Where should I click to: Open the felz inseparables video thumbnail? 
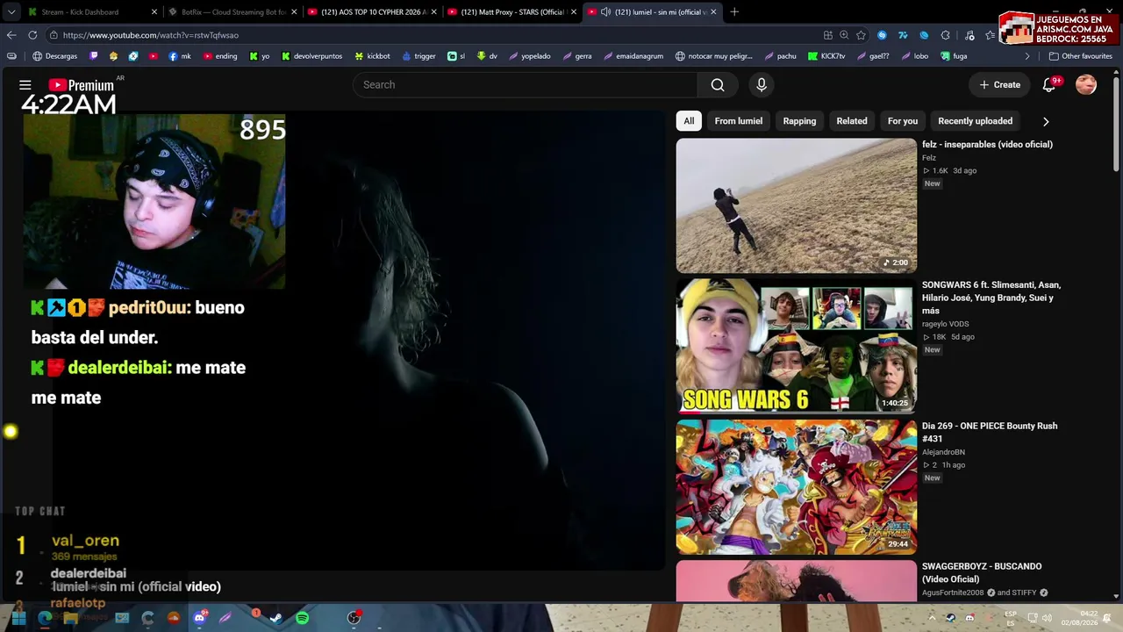pos(796,205)
